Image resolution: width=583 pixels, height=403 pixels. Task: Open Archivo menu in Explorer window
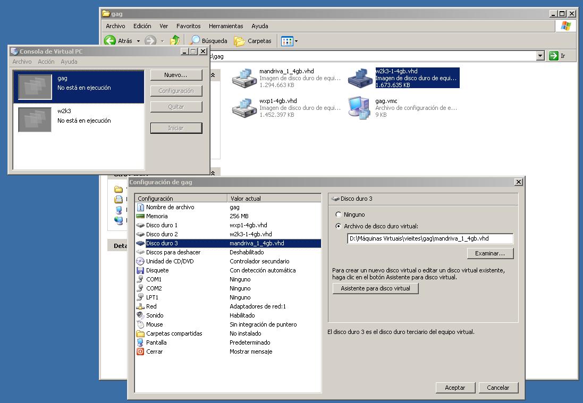click(115, 26)
